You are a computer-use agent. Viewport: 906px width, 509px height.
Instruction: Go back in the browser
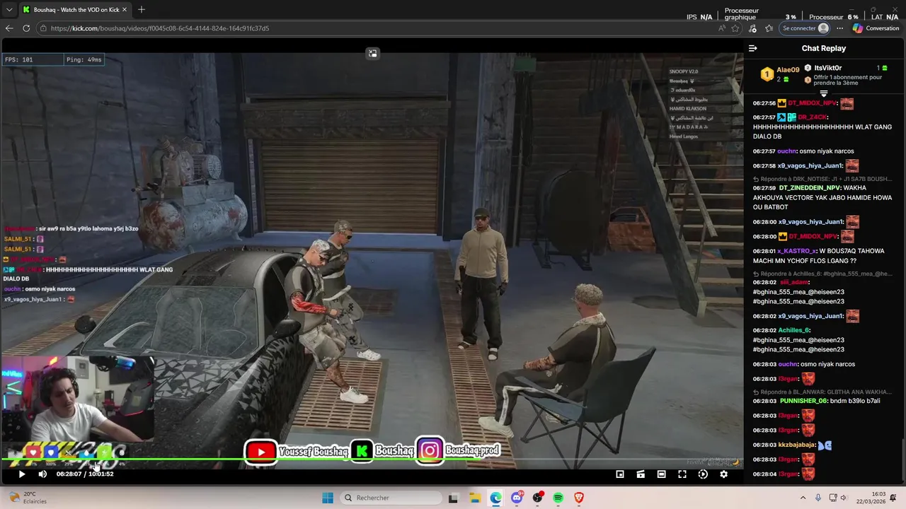pos(9,28)
